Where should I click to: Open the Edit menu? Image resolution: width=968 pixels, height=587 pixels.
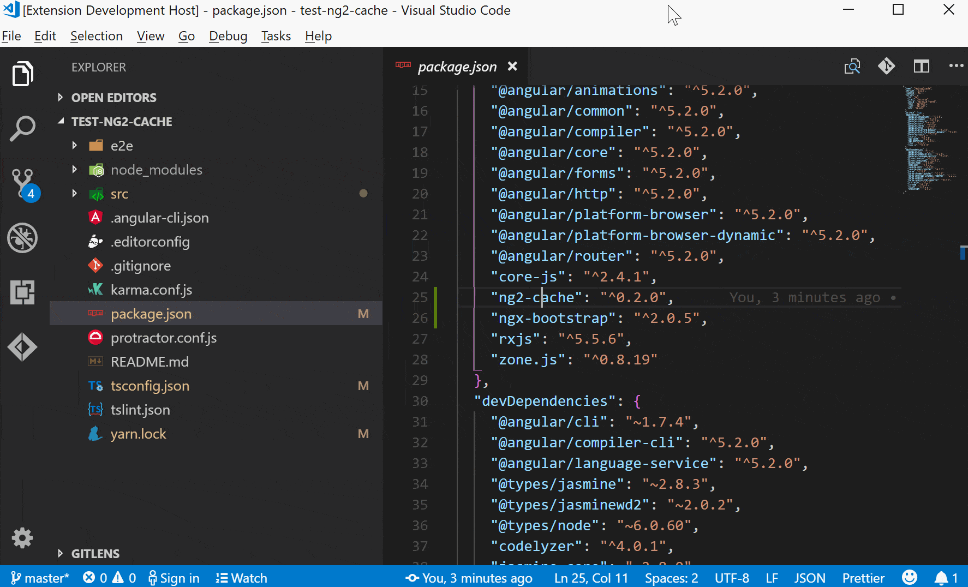(45, 36)
